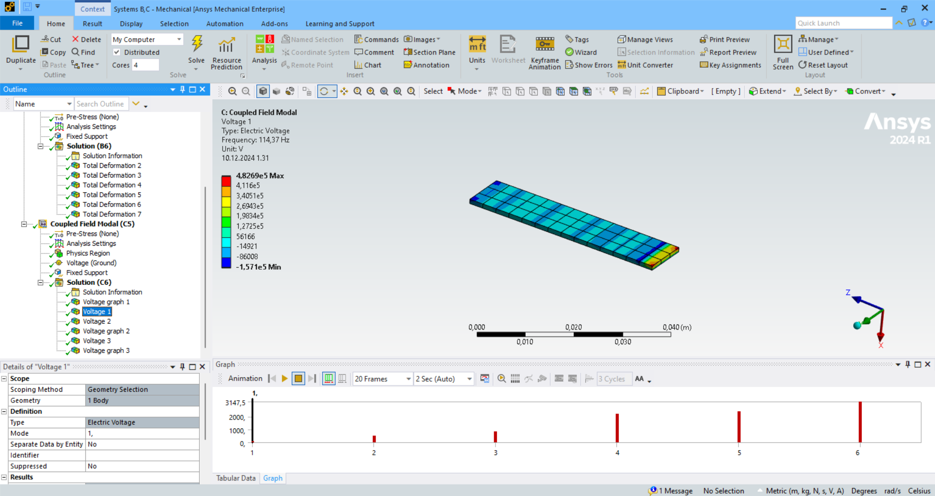935x496 pixels.
Task: Collapse the Scope section in Details
Action: pyautogui.click(x=4, y=379)
